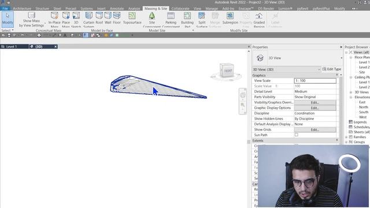Click the Detail Level Medium value

coord(315,91)
